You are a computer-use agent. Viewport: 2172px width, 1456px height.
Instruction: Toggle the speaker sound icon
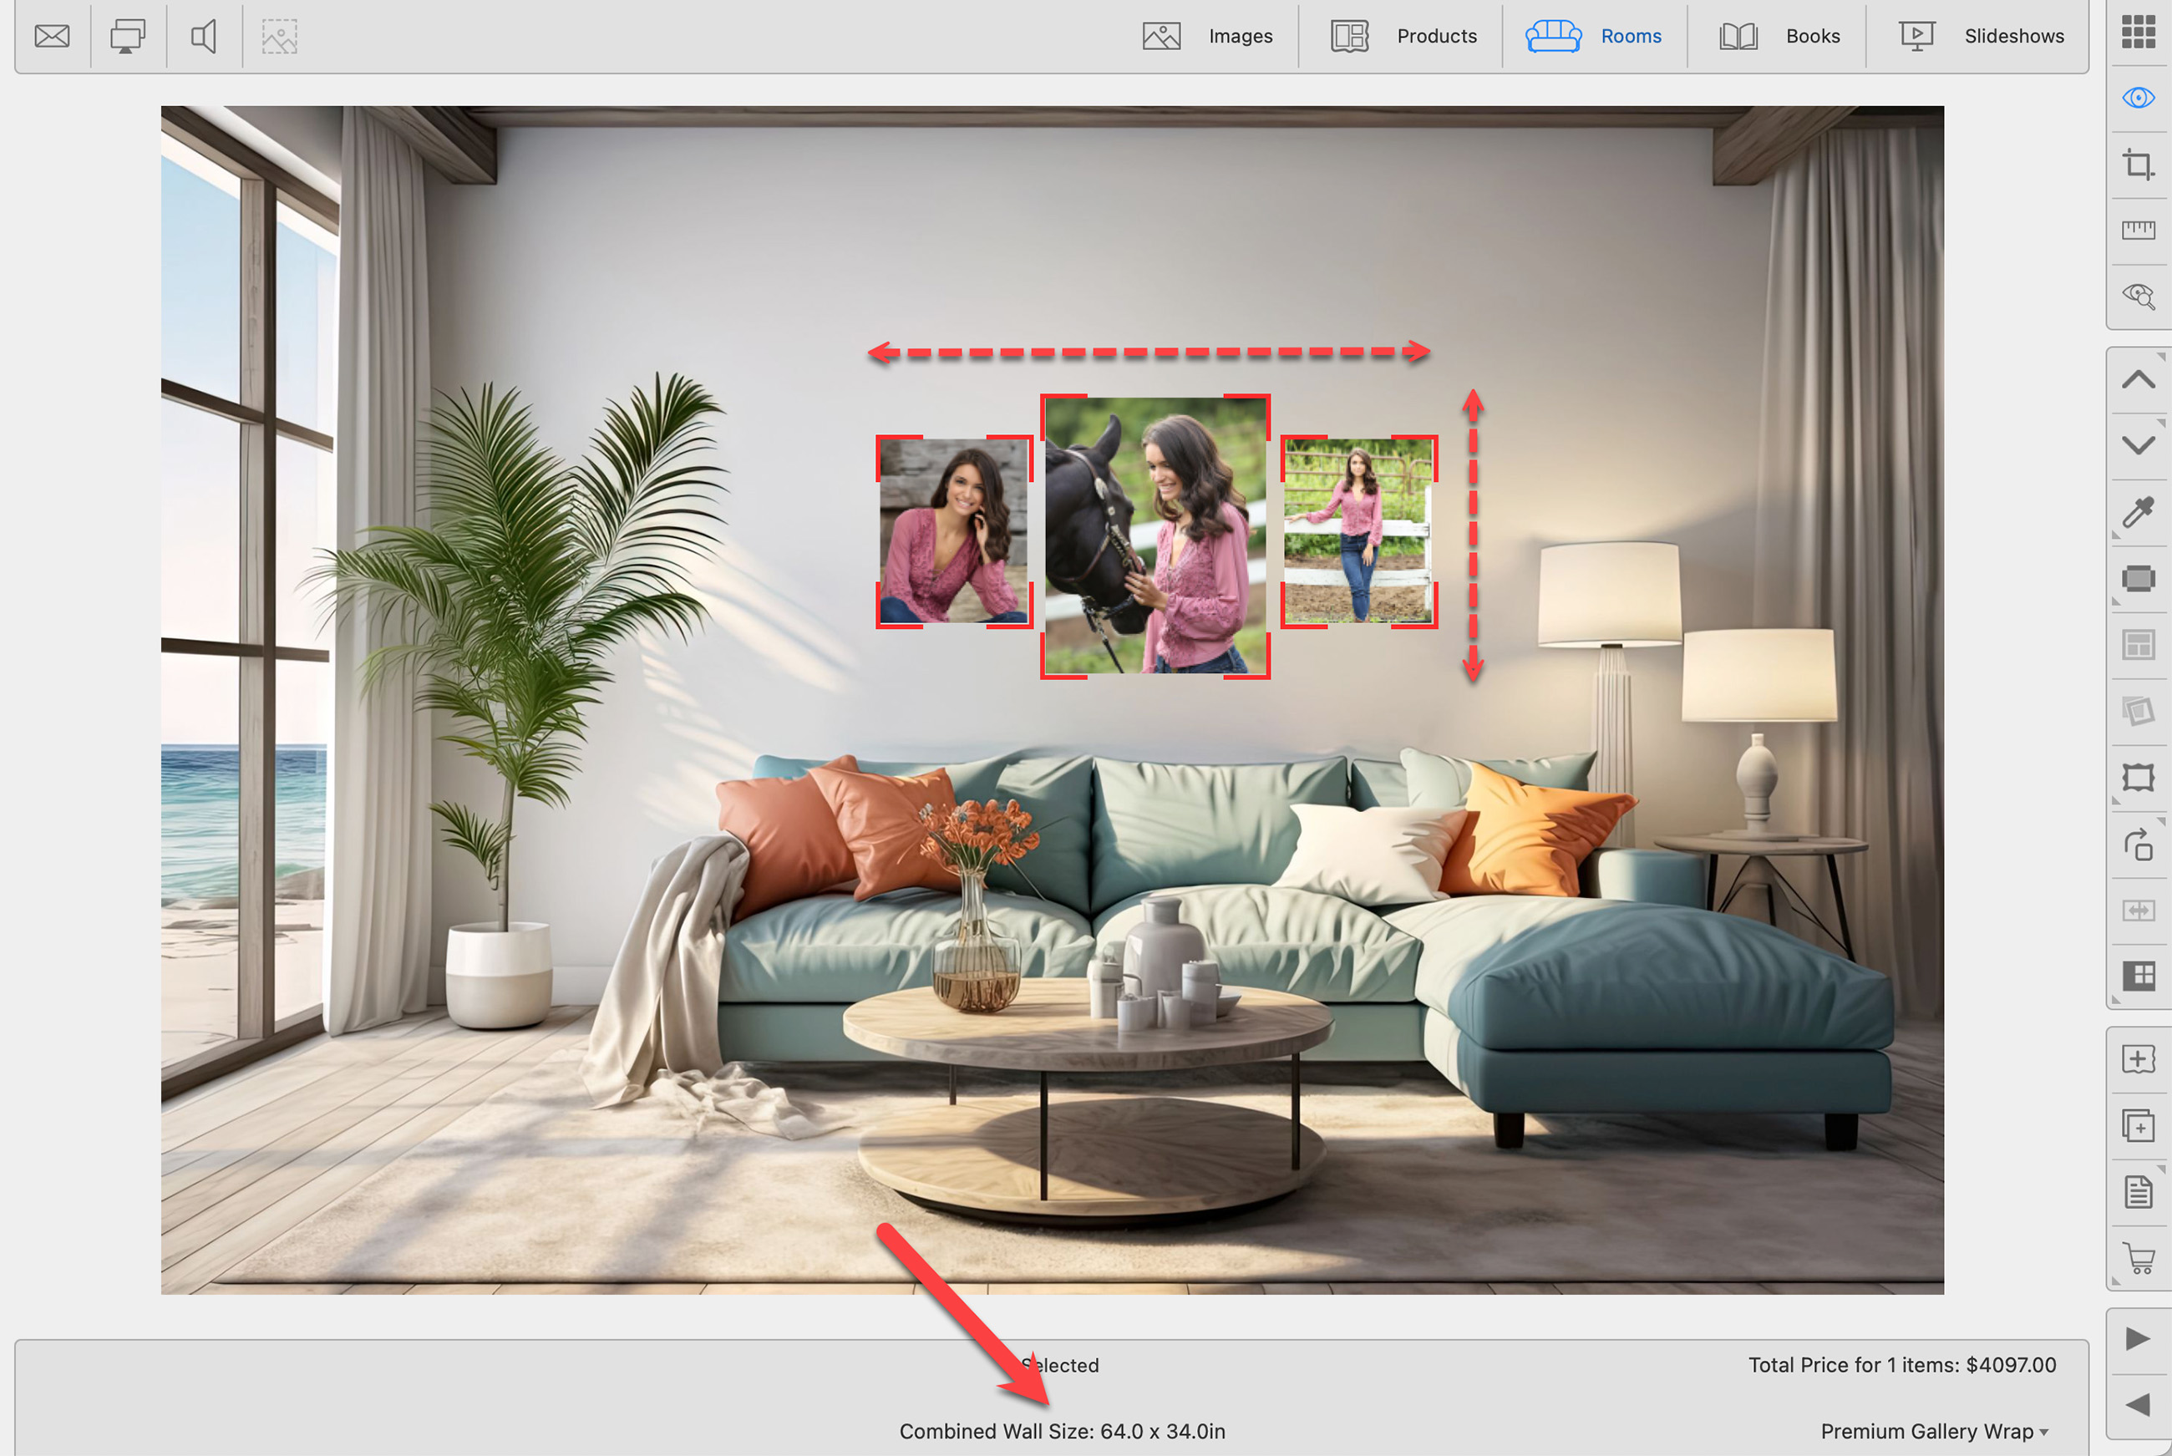[x=203, y=36]
